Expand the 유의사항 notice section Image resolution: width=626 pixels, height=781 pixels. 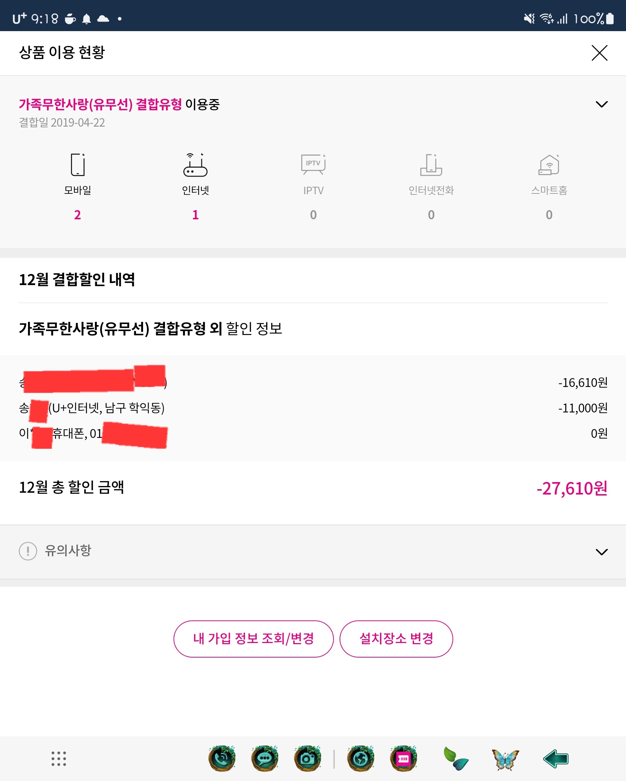(x=601, y=552)
